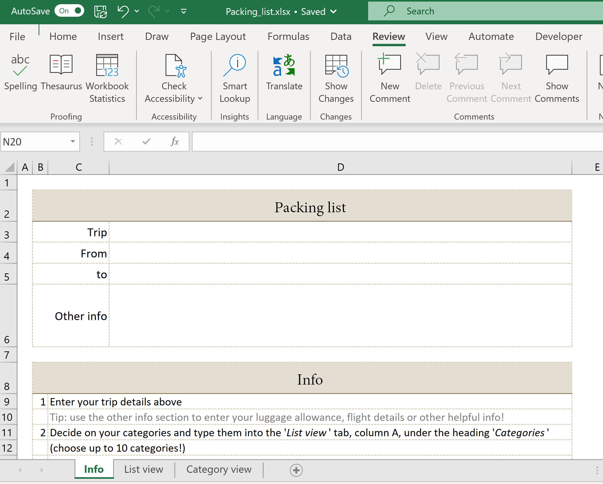Open the Category view sheet

click(219, 469)
